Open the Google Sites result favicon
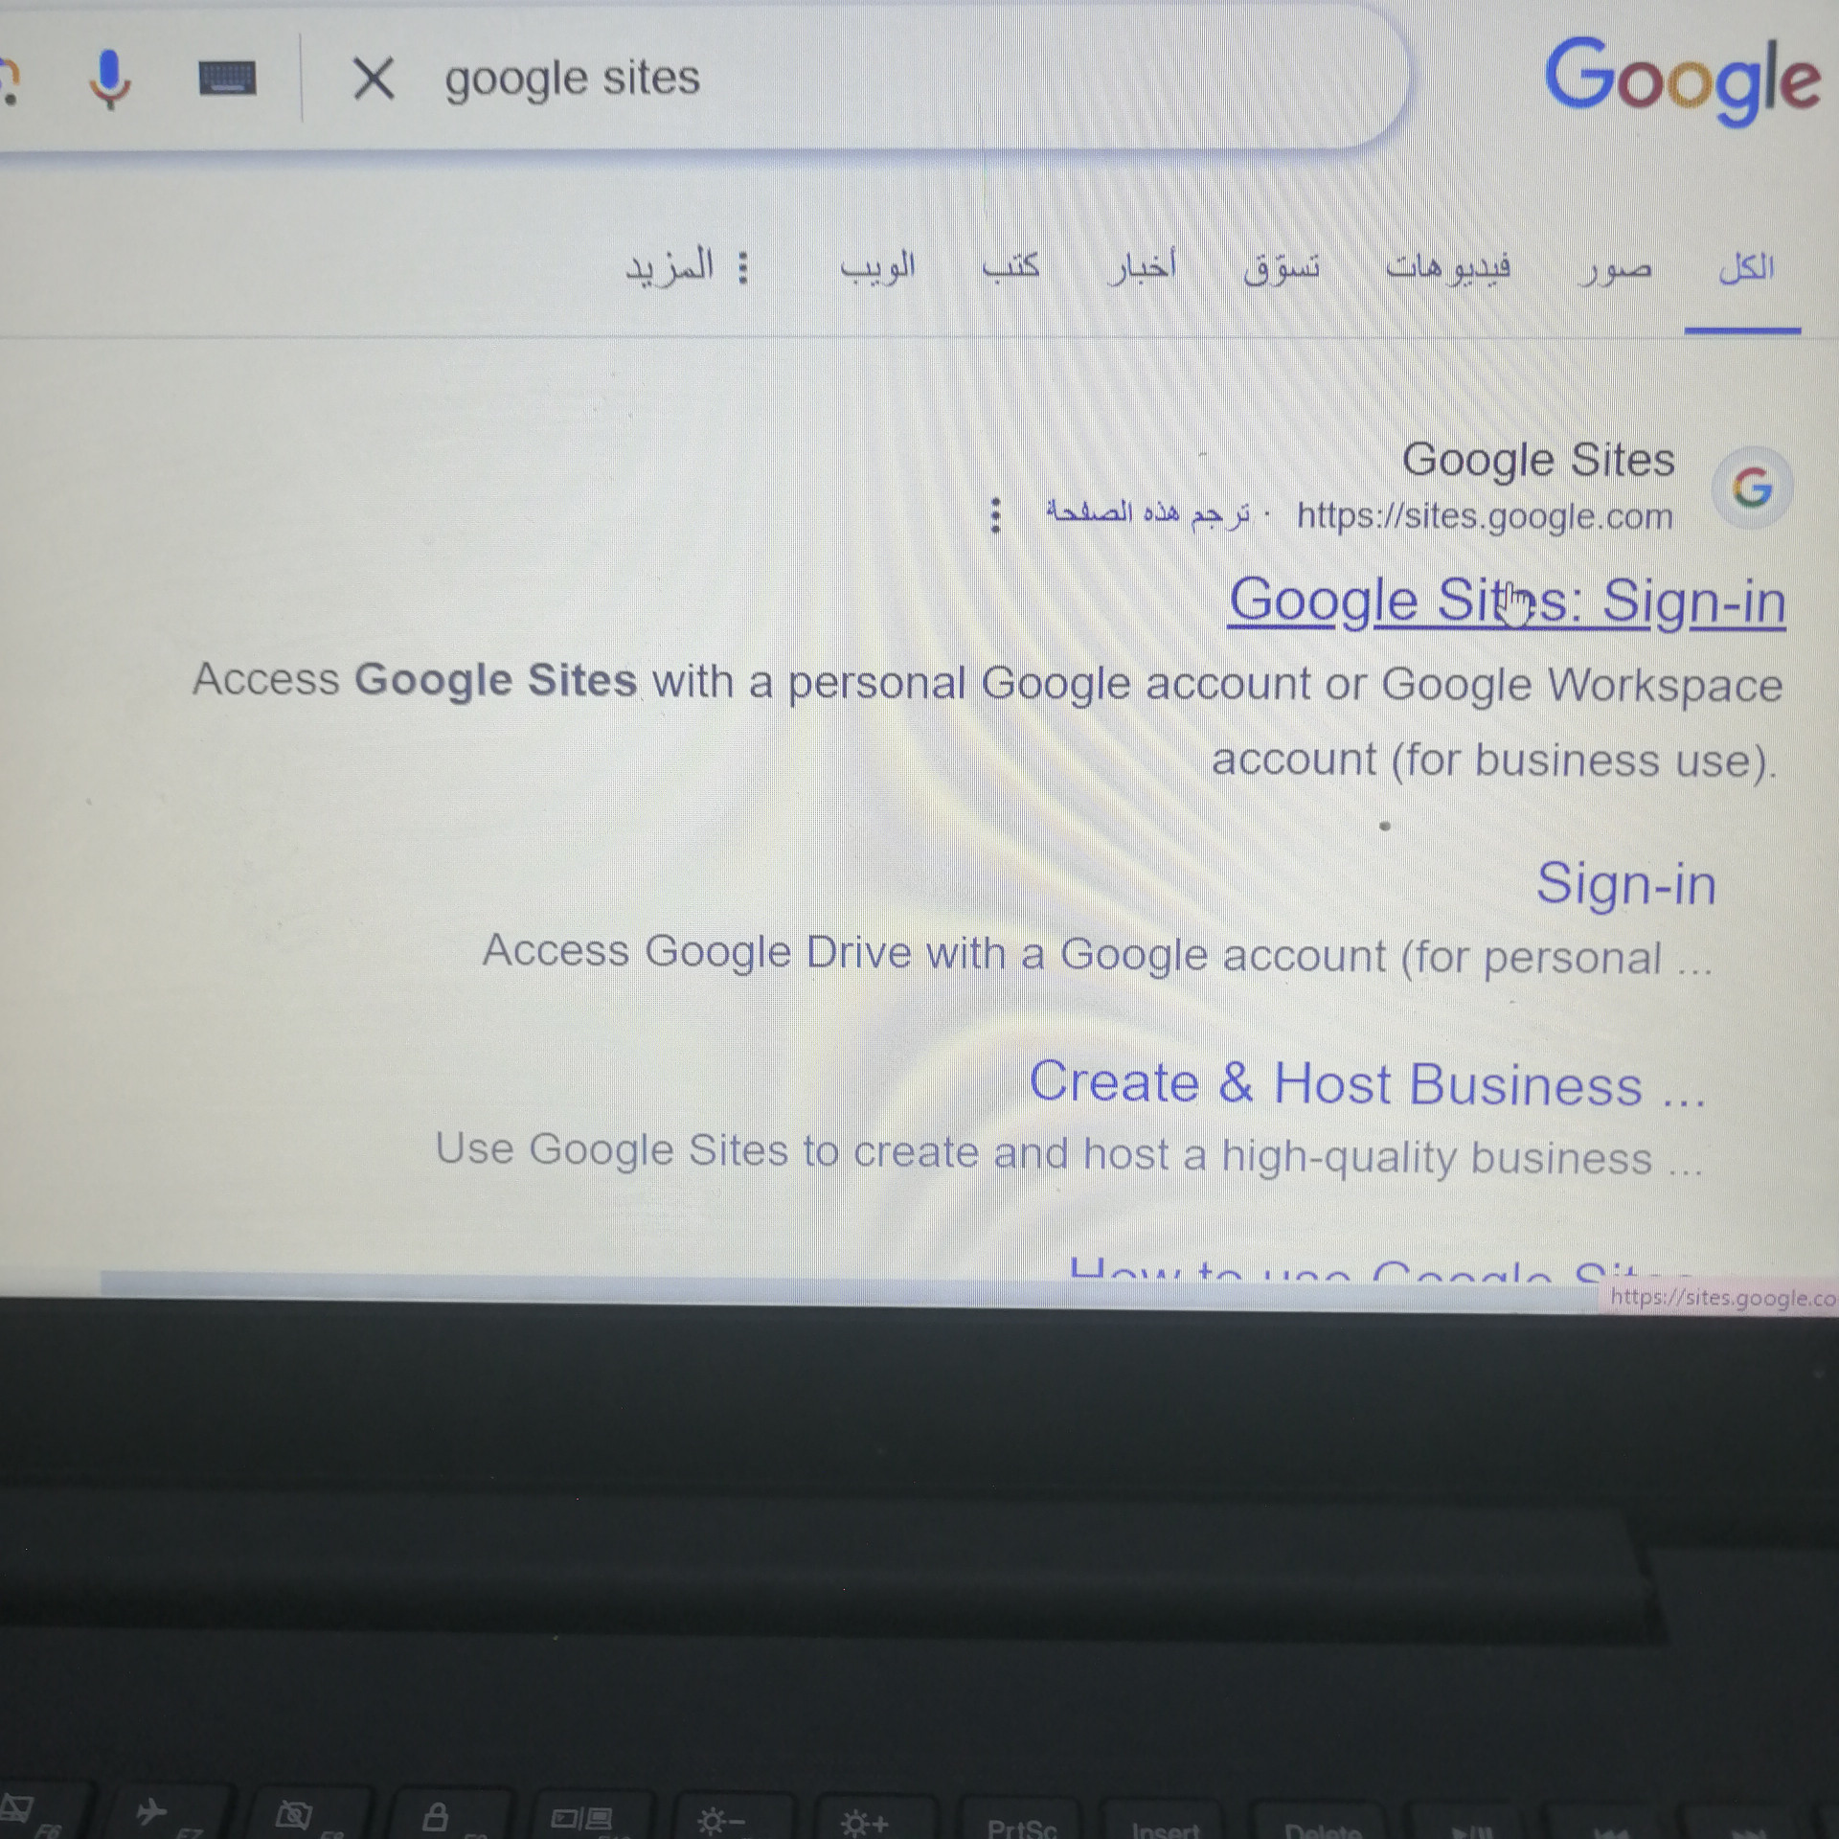The image size is (1839, 1839). 1752,488
